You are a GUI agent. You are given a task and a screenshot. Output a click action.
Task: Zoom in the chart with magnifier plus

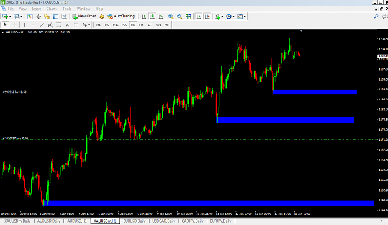tap(171, 17)
